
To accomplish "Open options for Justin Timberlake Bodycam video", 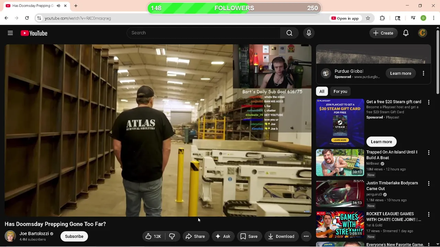I will [429, 184].
